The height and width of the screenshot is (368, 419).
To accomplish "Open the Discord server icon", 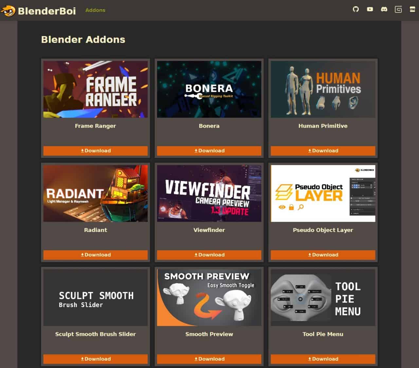I will pos(384,10).
